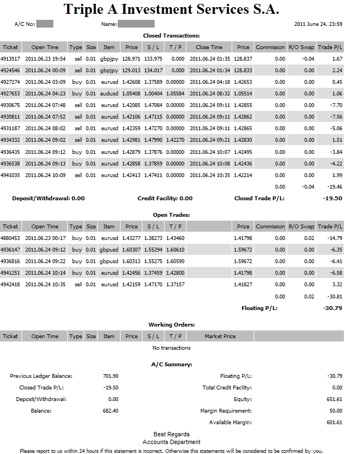This screenshot has width=345, height=454.
Task: Click the Closed Transactions section heading
Action: click(172, 35)
